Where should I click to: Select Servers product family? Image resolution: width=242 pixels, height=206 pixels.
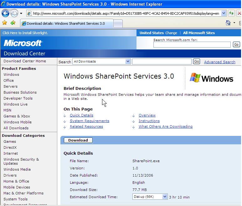click(11, 86)
